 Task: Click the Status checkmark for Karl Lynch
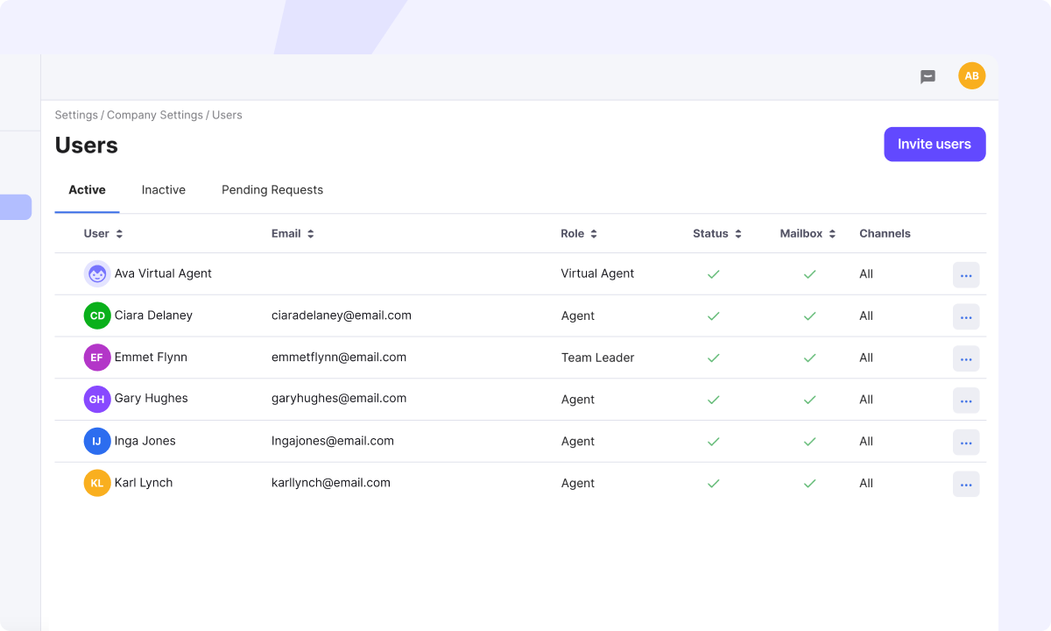pyautogui.click(x=713, y=483)
